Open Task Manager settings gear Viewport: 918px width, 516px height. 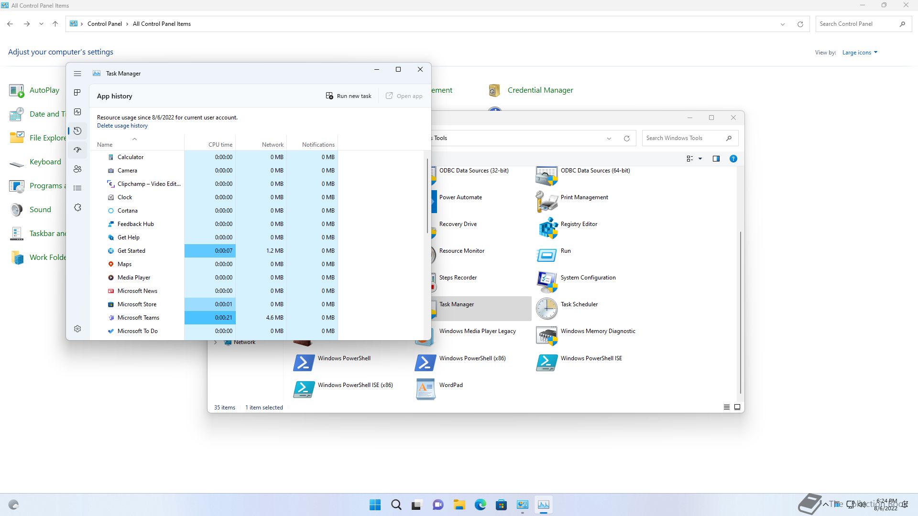[x=77, y=329]
